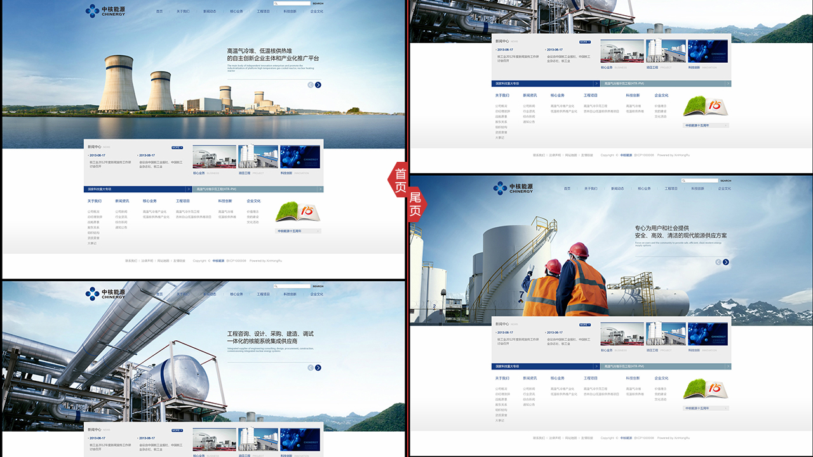Click the red 尾页 hexagon badge
This screenshot has height=457, width=813.
pyautogui.click(x=415, y=204)
